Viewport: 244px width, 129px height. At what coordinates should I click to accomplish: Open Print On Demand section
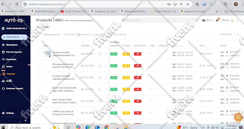pos(14,52)
